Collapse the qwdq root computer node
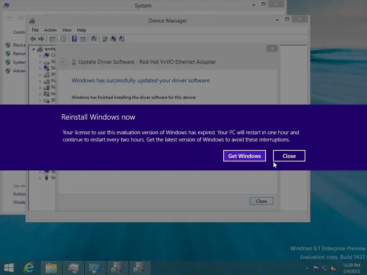The image size is (367, 275). pos(33,49)
